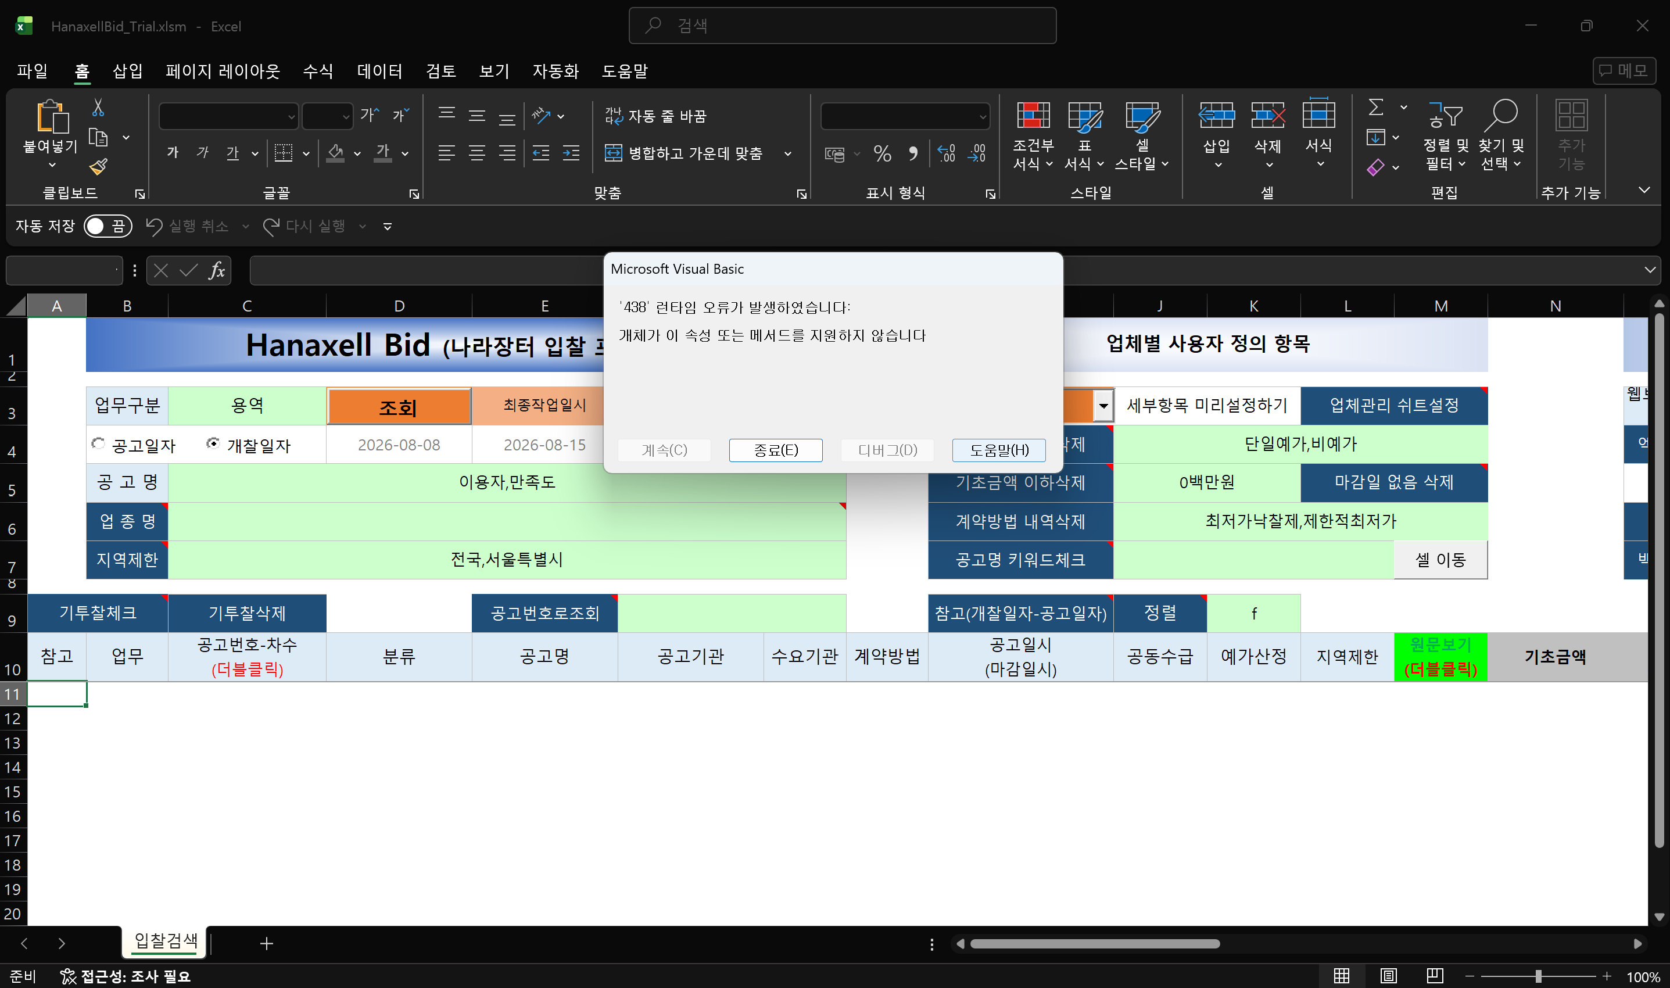The width and height of the screenshot is (1670, 988).
Task: Click the Insert Function fx icon
Action: click(x=217, y=270)
